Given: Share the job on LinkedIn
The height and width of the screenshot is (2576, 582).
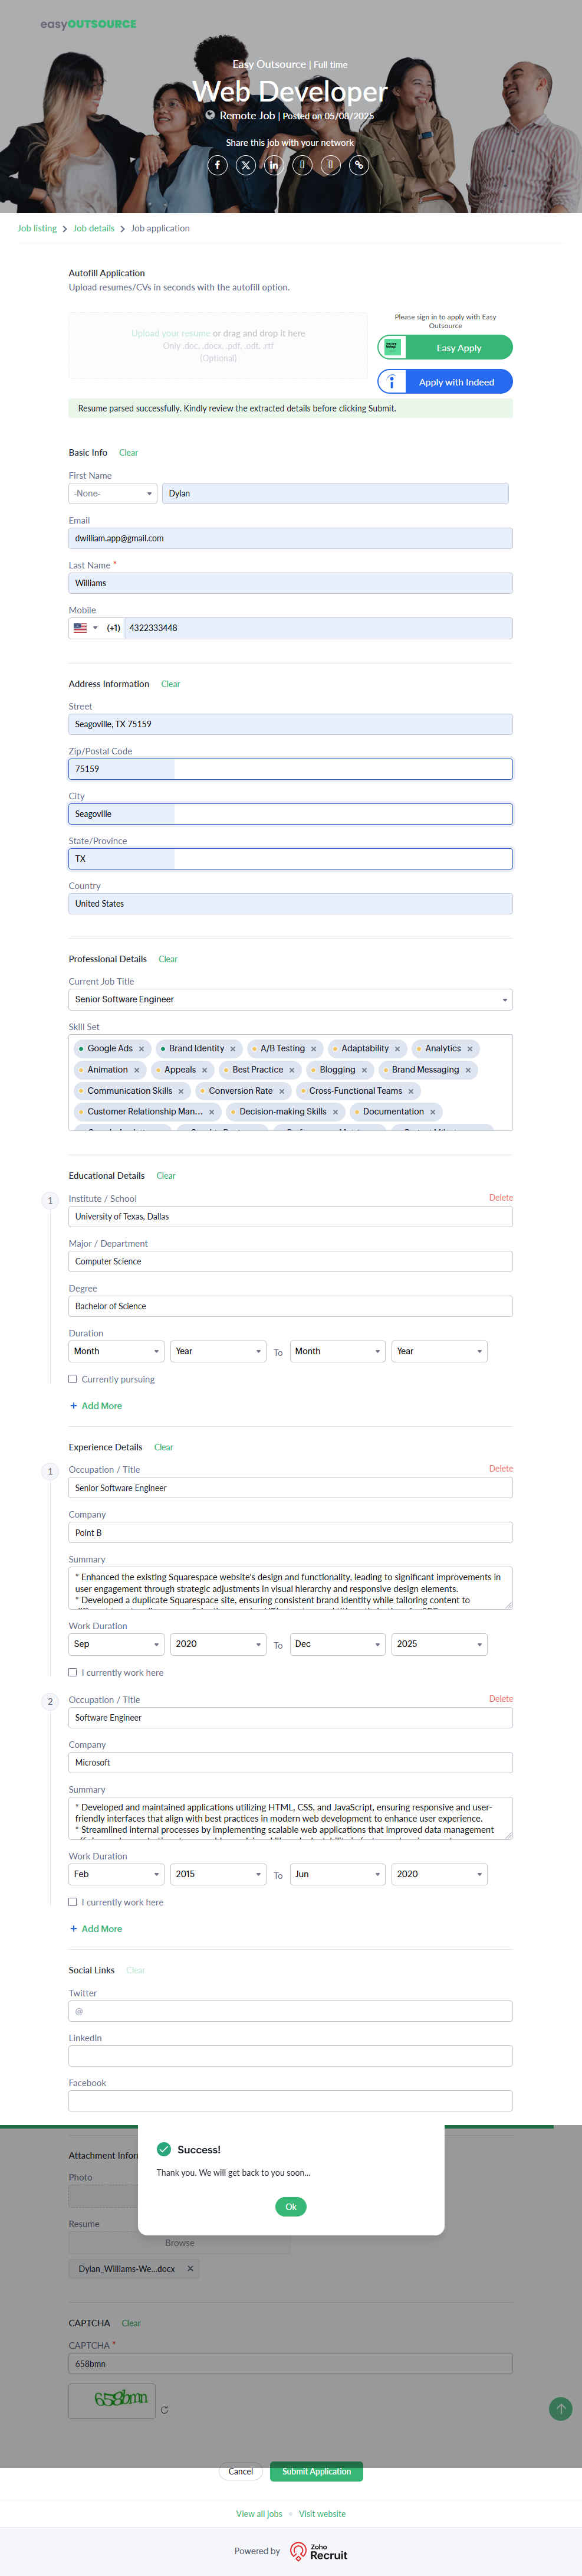Looking at the screenshot, I should pyautogui.click(x=274, y=165).
